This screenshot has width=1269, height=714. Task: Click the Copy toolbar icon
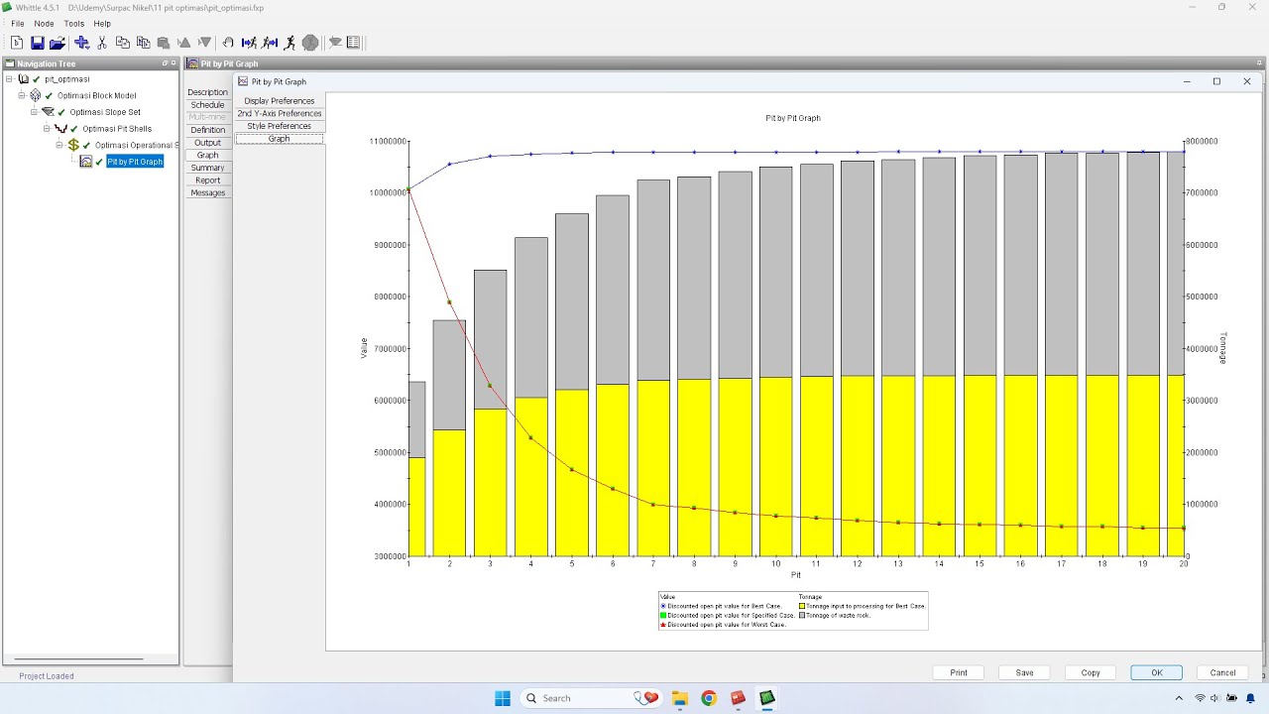pos(123,43)
